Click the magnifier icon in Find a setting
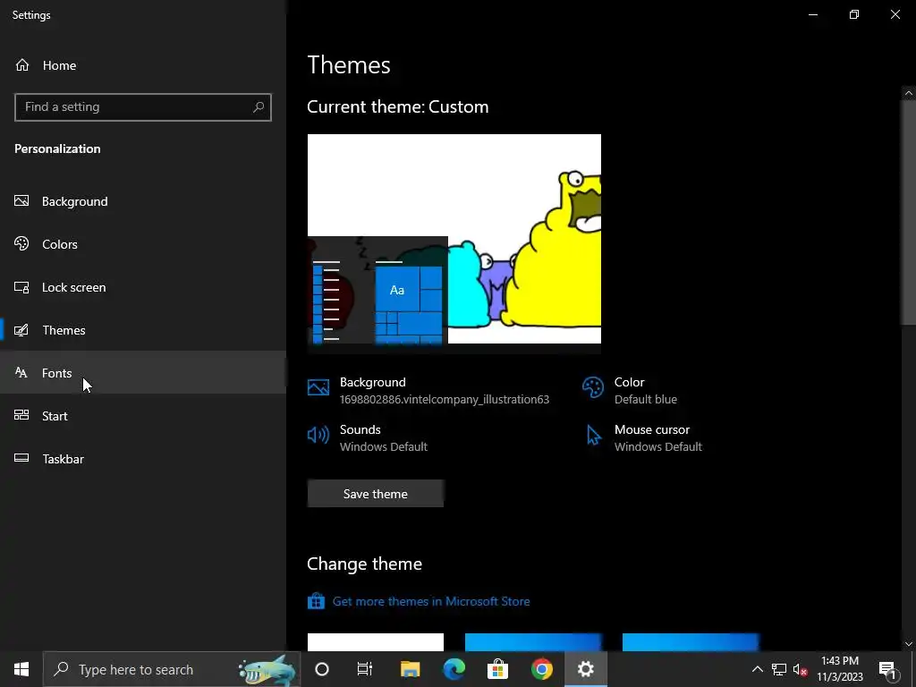916x687 pixels. (259, 107)
